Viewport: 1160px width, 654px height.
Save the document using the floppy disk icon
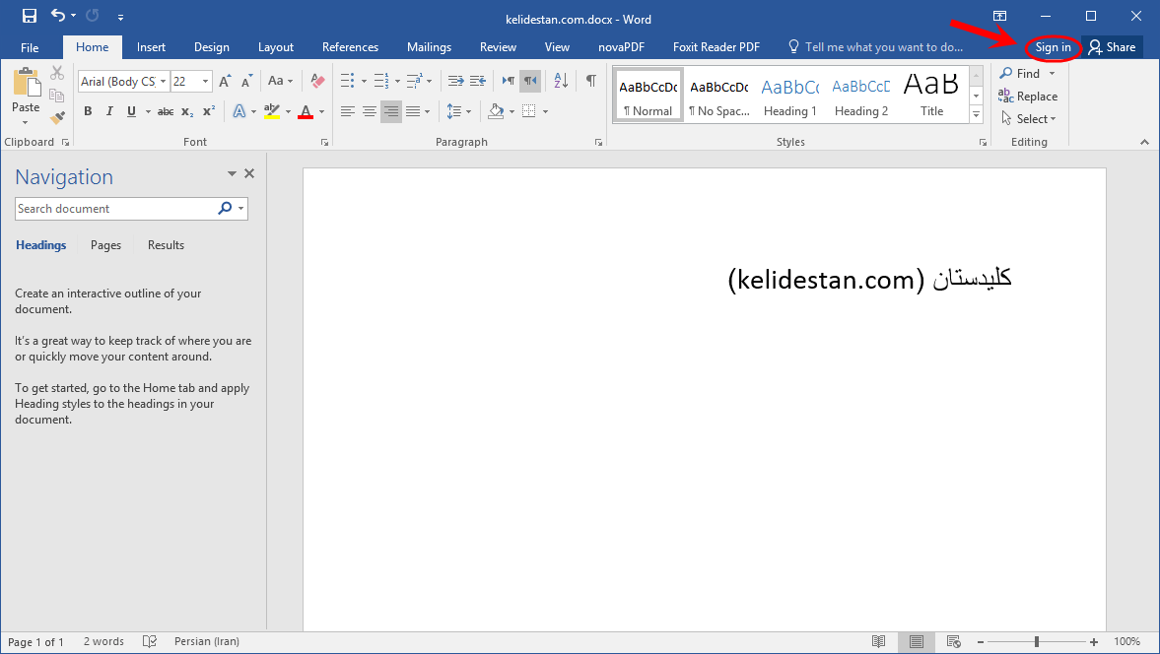[29, 16]
